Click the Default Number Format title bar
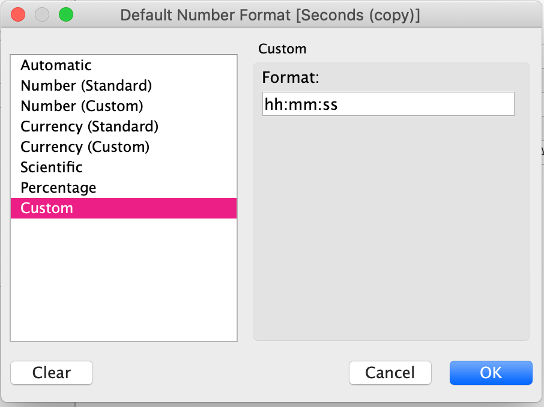Screen dimensions: 544x407 pos(270,15)
